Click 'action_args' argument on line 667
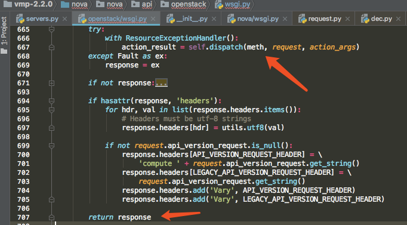407x225 pixels. pyautogui.click(x=332, y=47)
